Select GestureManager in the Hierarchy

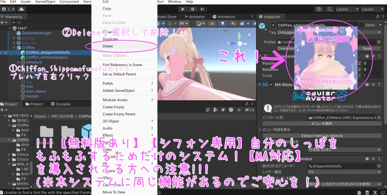[x=37, y=33]
